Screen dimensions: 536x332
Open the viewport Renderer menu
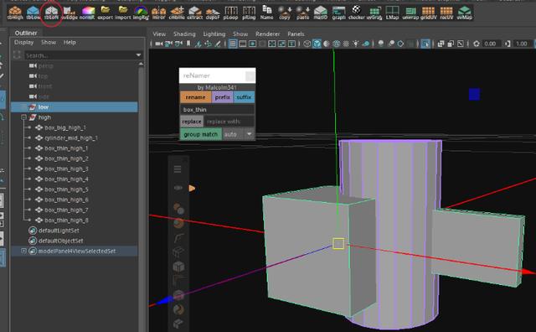268,34
